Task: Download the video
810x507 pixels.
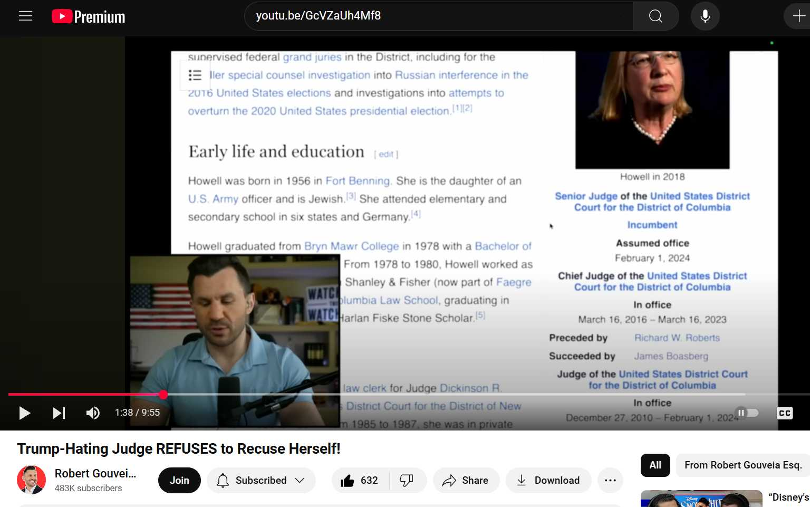Action: (548, 480)
